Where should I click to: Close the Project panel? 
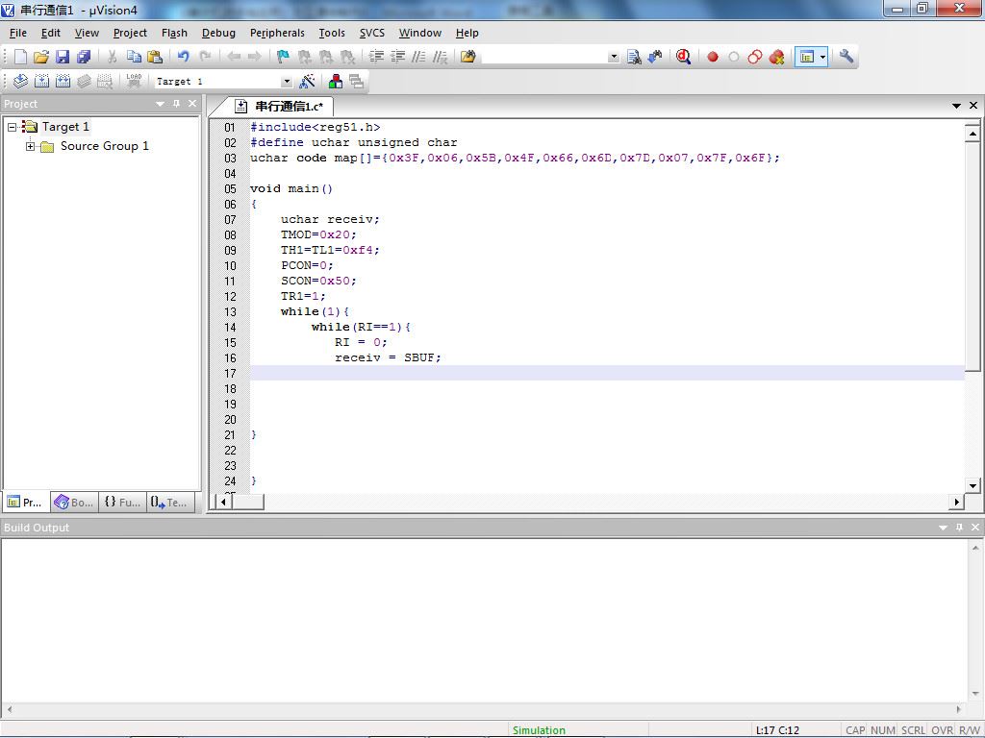click(x=192, y=104)
